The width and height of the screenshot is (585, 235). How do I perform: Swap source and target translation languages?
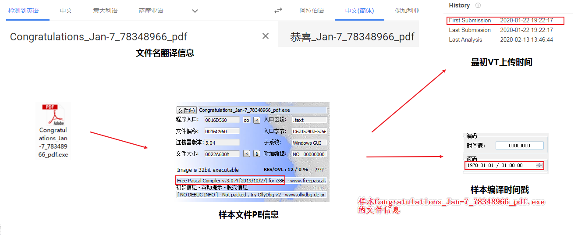click(x=278, y=11)
